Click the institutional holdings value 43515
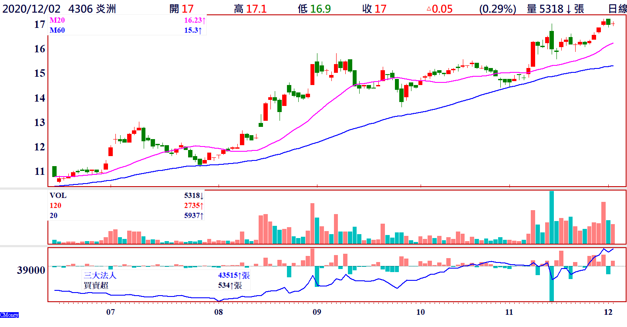The width and height of the screenshot is (627, 327). coord(234,276)
